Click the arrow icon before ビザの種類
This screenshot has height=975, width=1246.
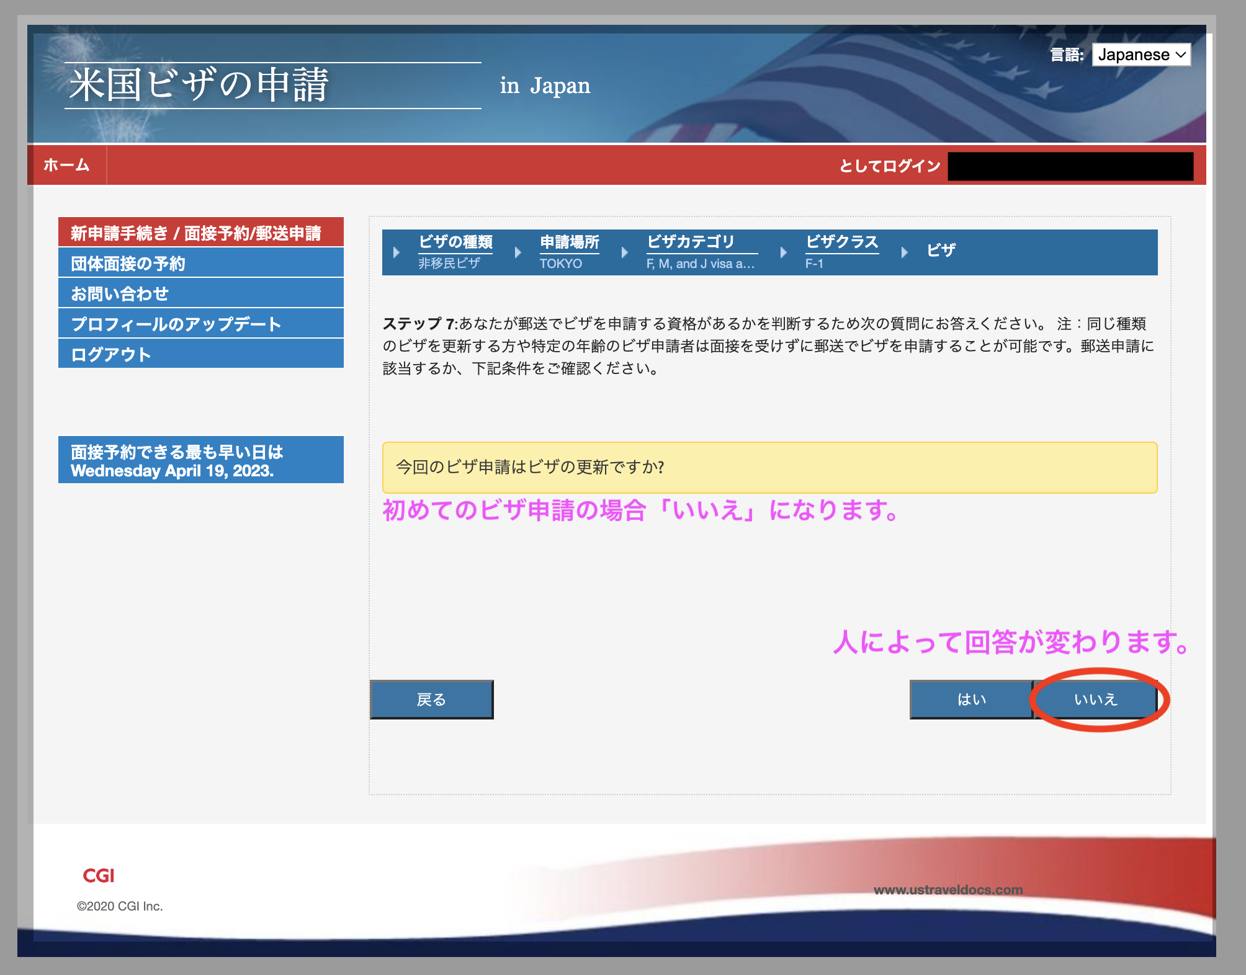(397, 252)
